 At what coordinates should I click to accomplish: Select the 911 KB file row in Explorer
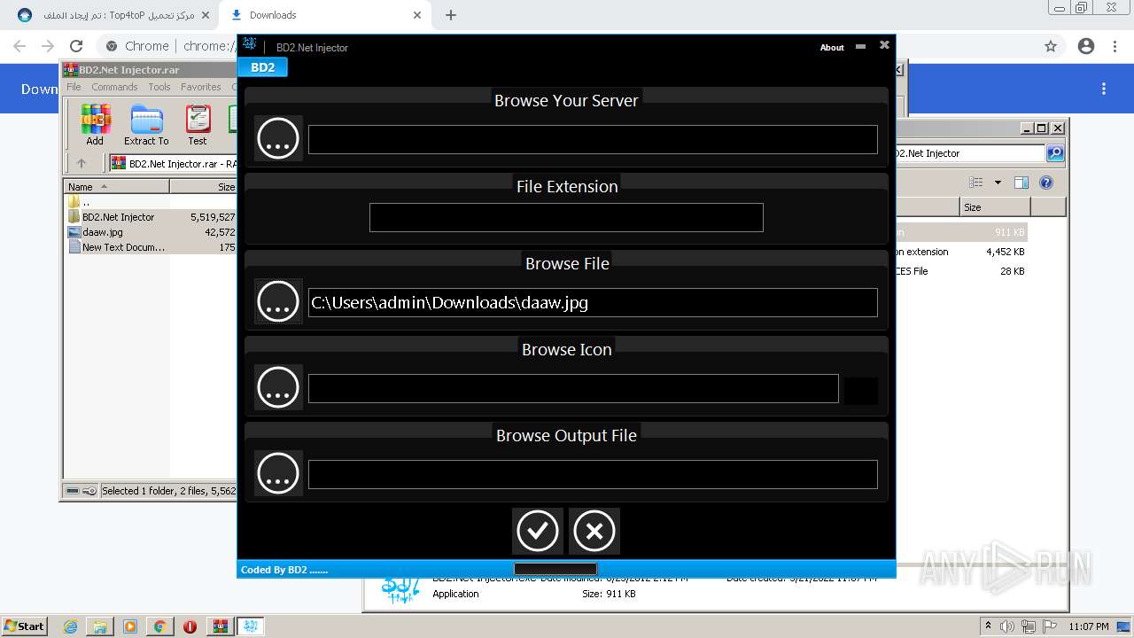(961, 232)
